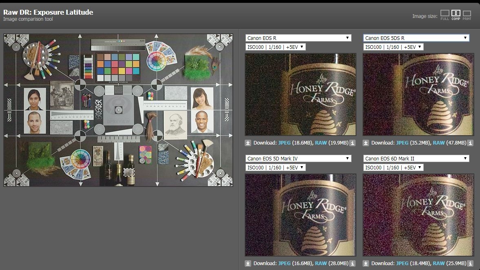Click the Canon EOS 5DS R crop preview image
480x270 pixels.
click(x=418, y=94)
